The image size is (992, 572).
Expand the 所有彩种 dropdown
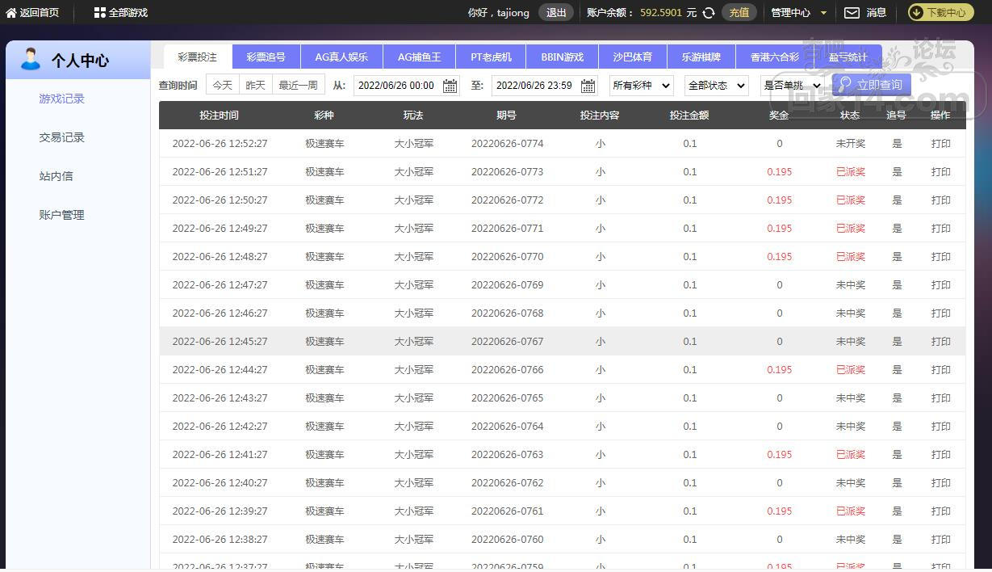(x=641, y=86)
